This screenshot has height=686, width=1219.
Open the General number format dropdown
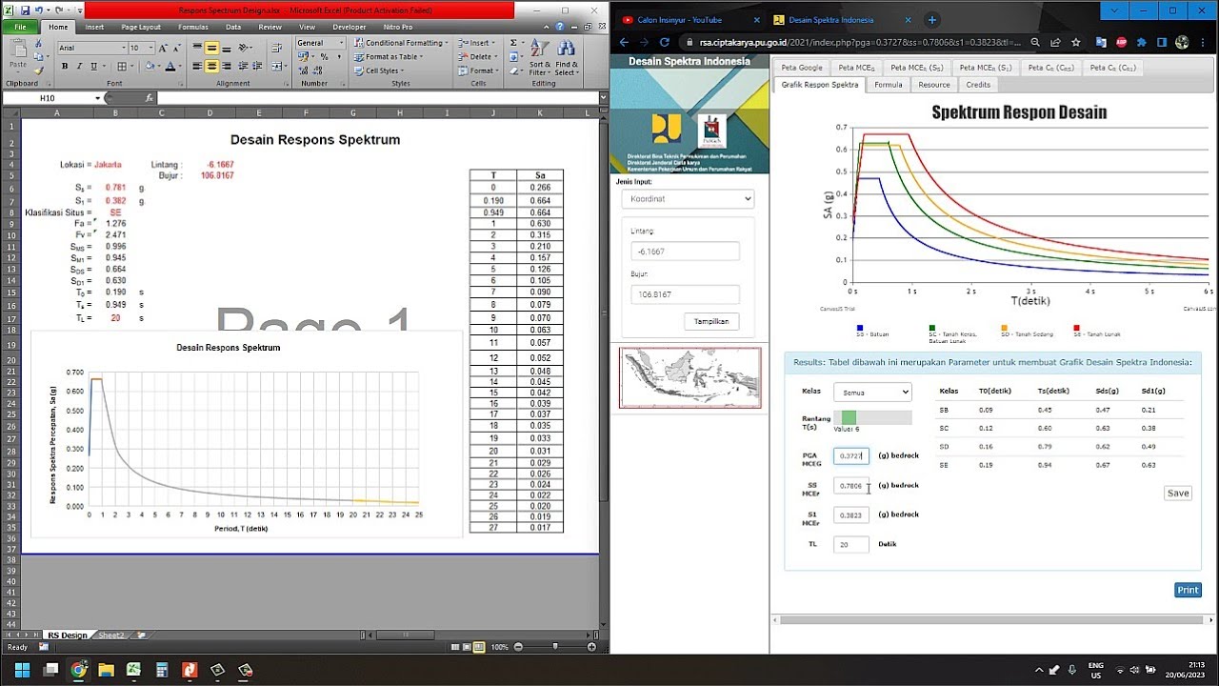coord(341,43)
